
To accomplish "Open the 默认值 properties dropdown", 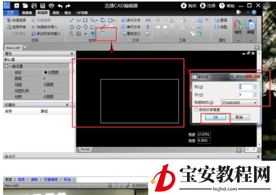I will pos(39,60).
